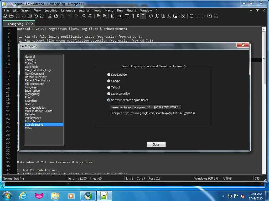Image resolution: width=269 pixels, height=201 pixels.
Task: Choose the Yahoo! radio button
Action: pyautogui.click(x=108, y=87)
